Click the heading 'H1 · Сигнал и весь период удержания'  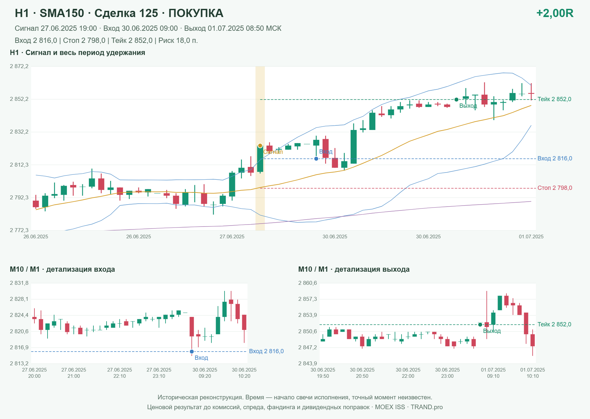pyautogui.click(x=77, y=53)
